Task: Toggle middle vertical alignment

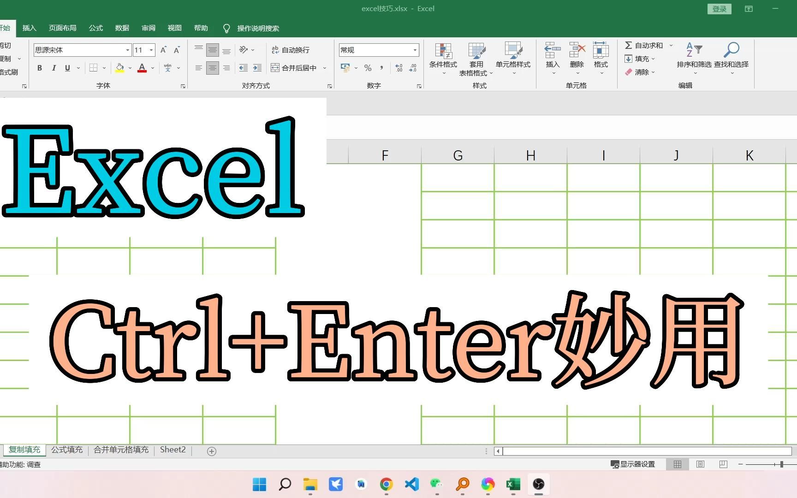Action: (212, 50)
